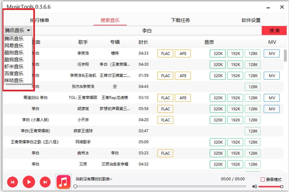Viewport: 289px width, 192px height.
Task: Click the previous track button
Action: [x=13, y=182]
